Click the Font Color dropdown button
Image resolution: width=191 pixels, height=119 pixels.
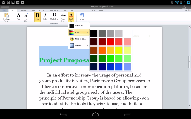pos(71,17)
